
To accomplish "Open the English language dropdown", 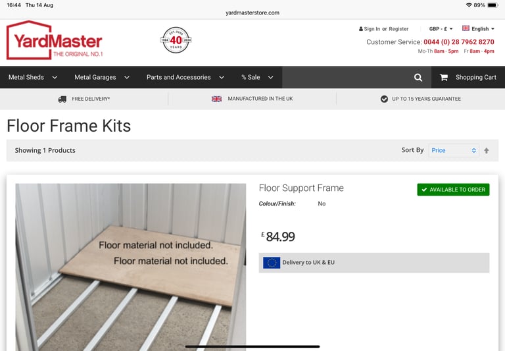I will pos(478,29).
